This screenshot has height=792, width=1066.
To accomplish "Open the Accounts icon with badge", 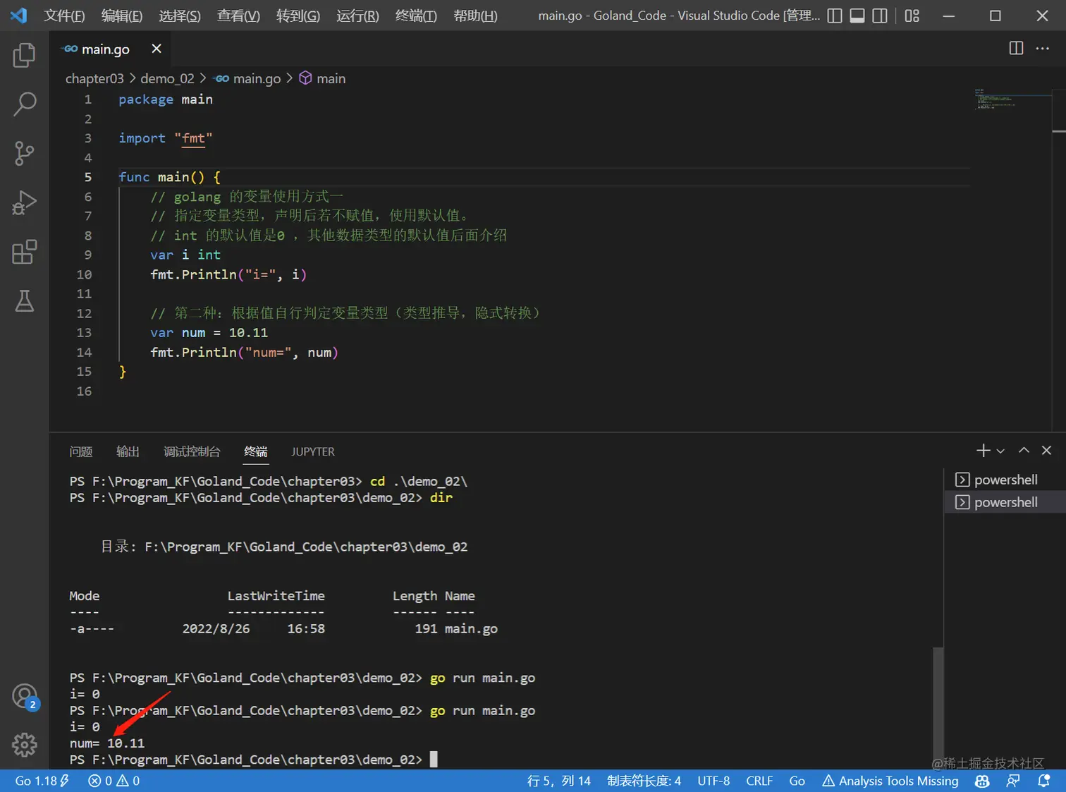I will [x=25, y=697].
